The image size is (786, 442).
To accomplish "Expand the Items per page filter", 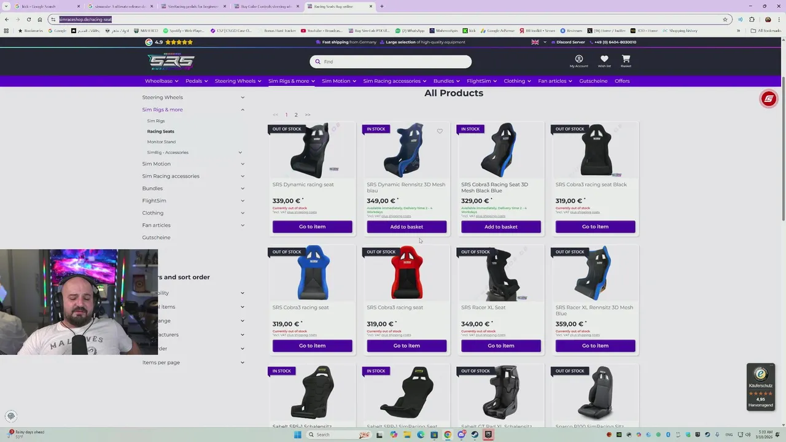I will (x=243, y=362).
